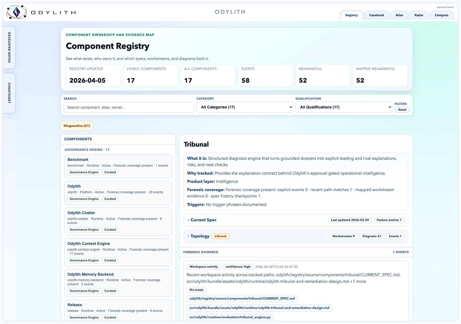Click the Meaningful 52 stat card

(323, 76)
